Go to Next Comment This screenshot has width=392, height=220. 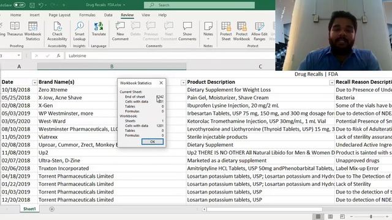tap(169, 31)
